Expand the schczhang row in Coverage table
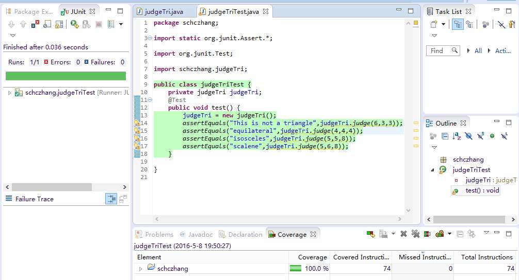Viewport: 519px width, 280px height. [x=141, y=269]
